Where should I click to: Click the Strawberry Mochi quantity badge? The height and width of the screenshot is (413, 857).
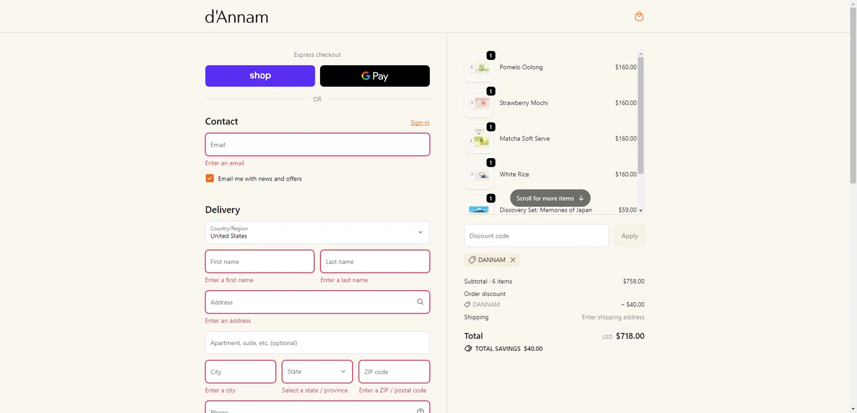pyautogui.click(x=491, y=91)
